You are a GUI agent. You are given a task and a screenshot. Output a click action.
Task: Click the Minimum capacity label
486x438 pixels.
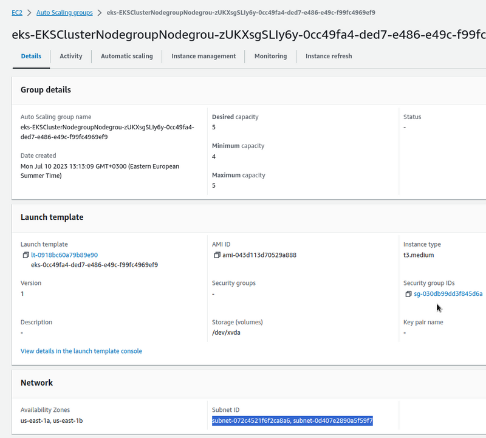238,146
